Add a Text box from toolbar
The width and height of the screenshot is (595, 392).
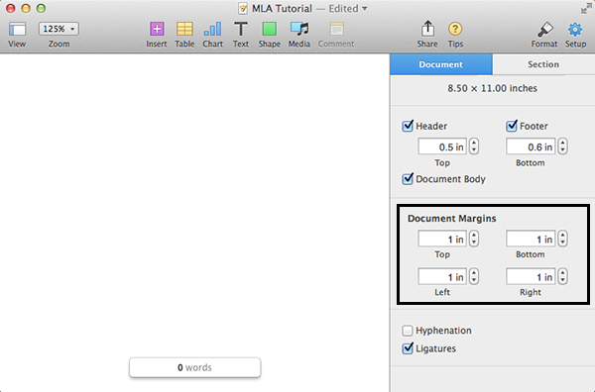(x=241, y=29)
